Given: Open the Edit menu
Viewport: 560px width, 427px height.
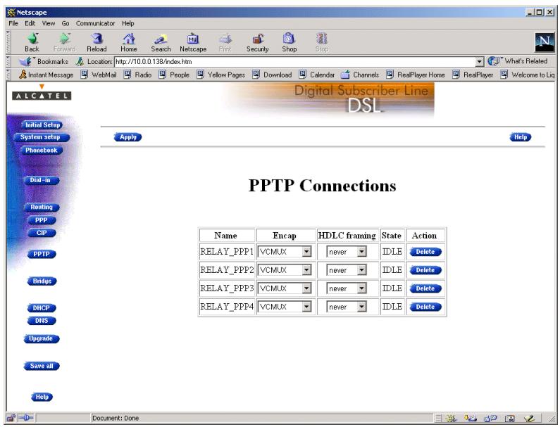Looking at the screenshot, I should tap(30, 23).
